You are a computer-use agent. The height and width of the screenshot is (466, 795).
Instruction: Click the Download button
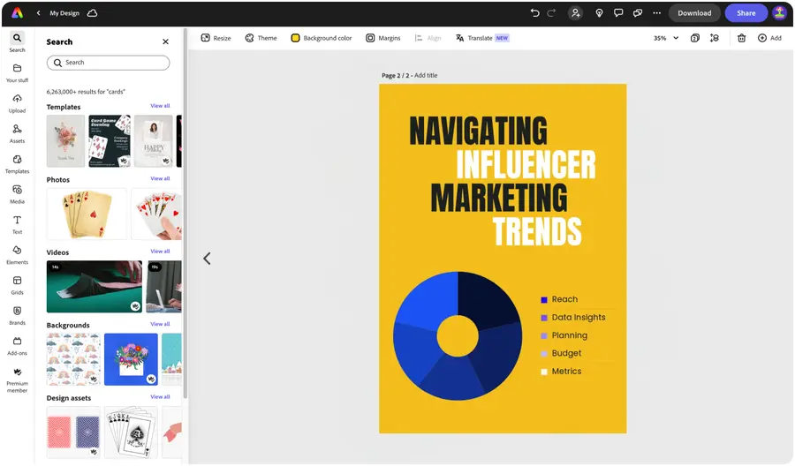[694, 13]
